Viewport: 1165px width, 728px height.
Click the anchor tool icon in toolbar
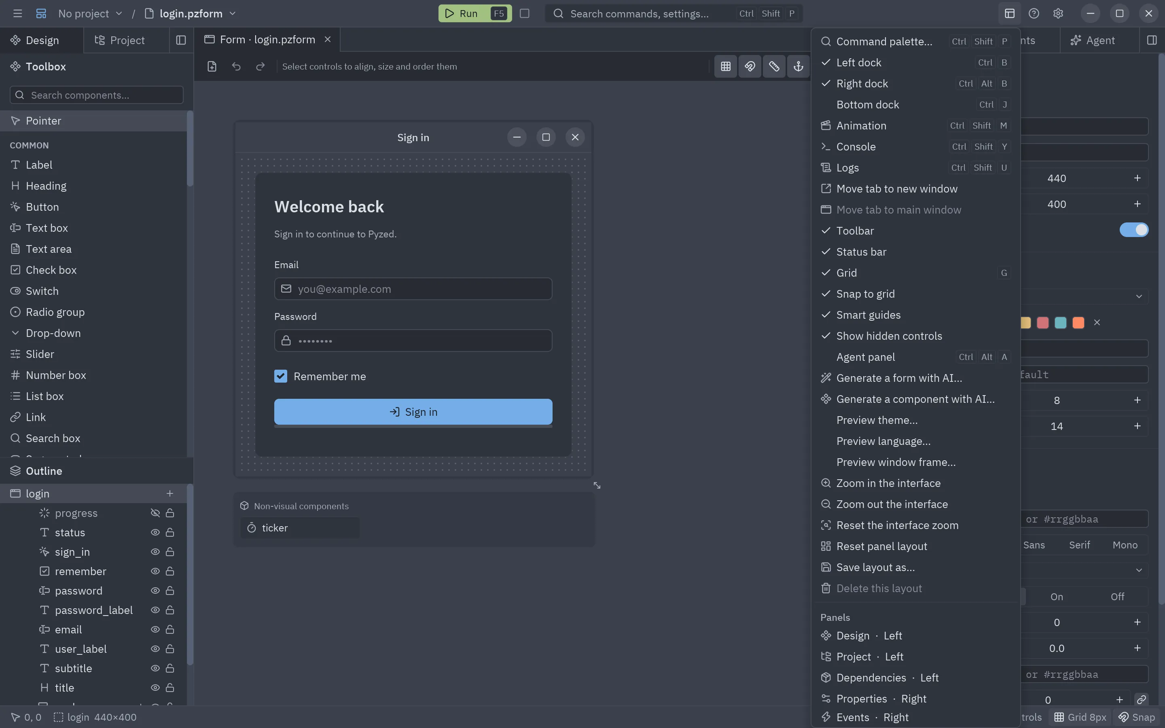point(798,66)
